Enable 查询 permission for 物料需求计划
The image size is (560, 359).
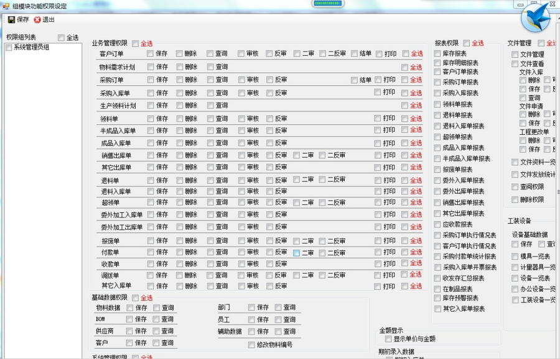pyautogui.click(x=210, y=66)
